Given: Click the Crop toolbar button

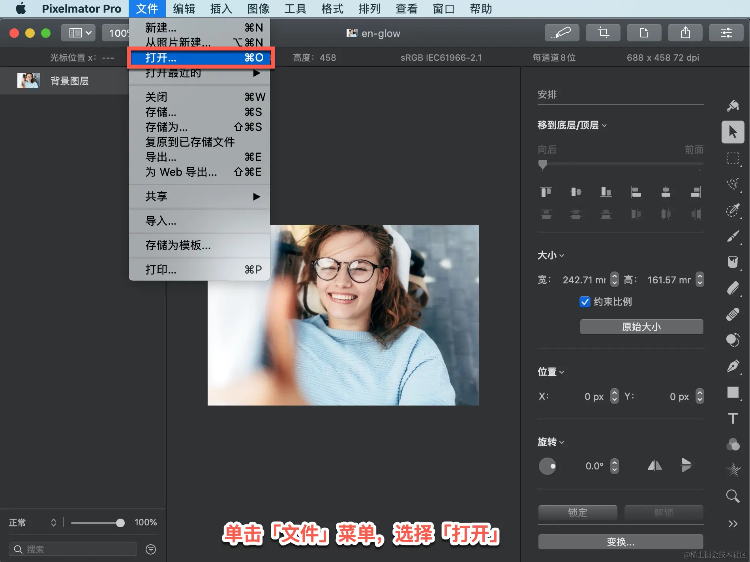Looking at the screenshot, I should pos(603,33).
